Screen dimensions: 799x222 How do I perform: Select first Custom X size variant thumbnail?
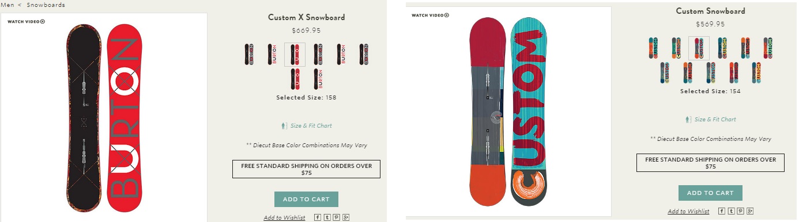pyautogui.click(x=248, y=54)
